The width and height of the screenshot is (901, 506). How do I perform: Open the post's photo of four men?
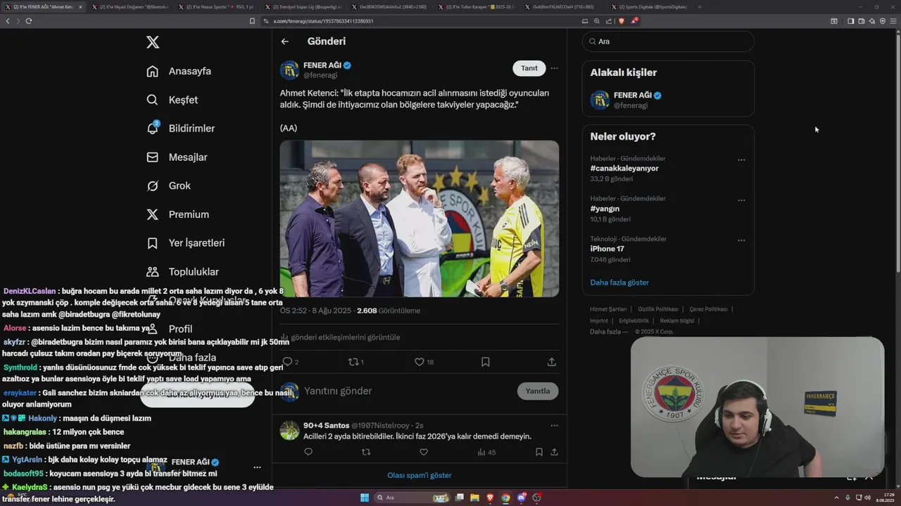[x=420, y=219]
